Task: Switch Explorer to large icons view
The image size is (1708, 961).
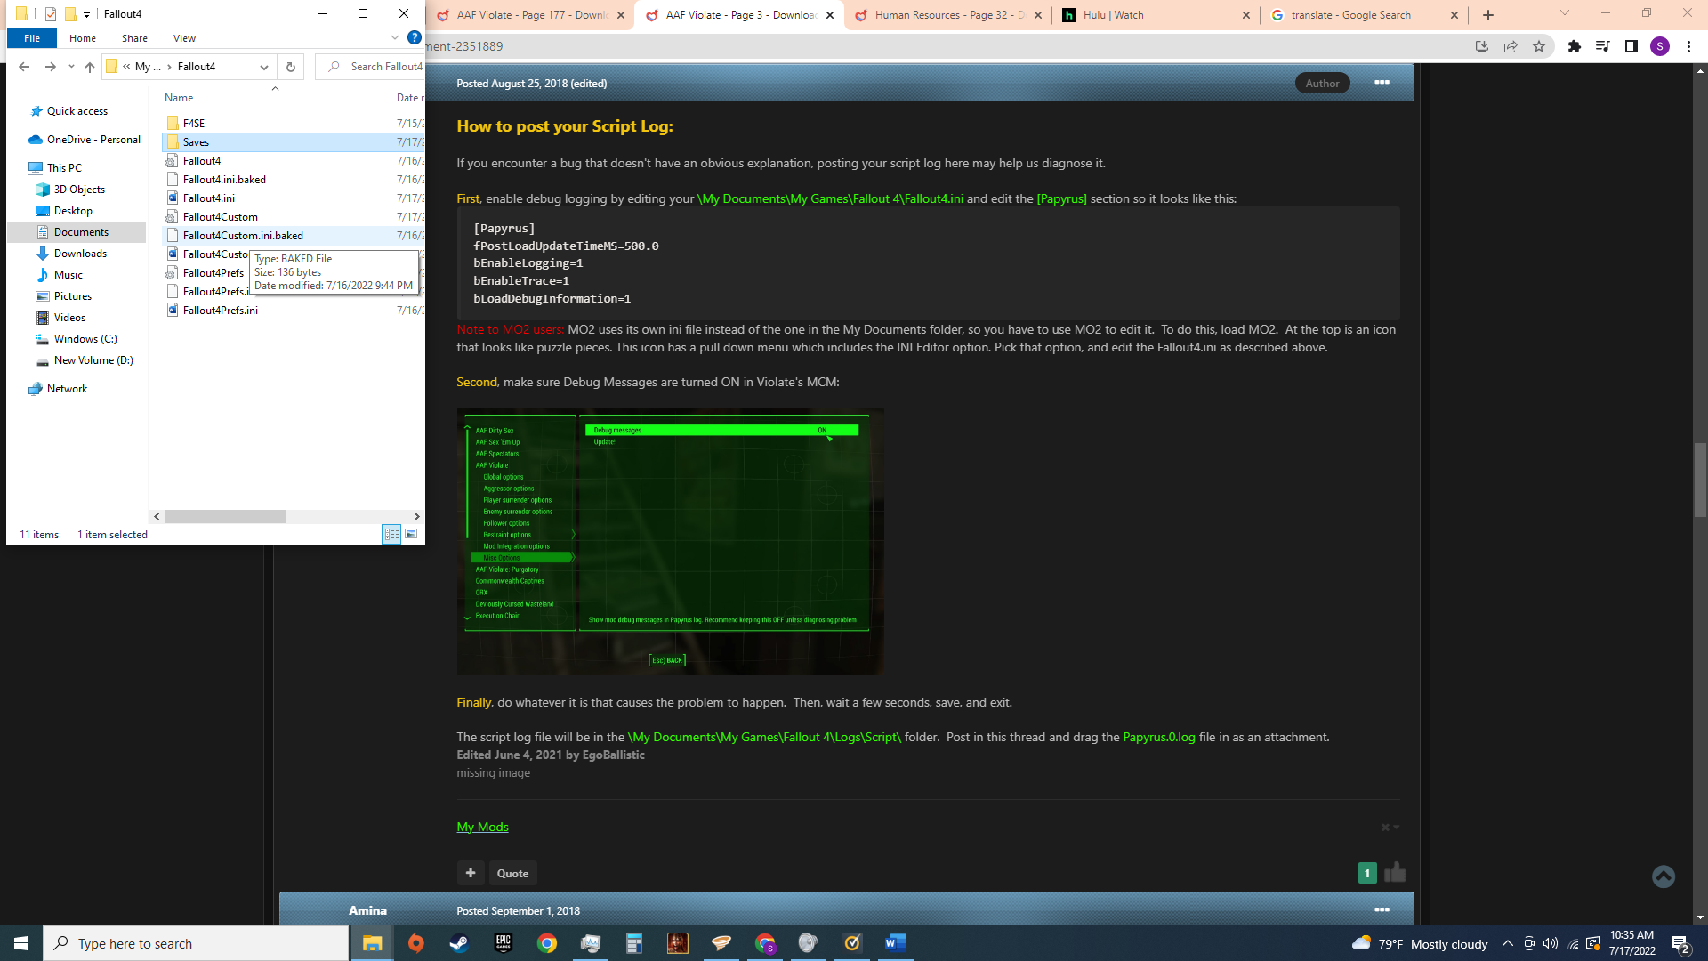Action: click(411, 534)
